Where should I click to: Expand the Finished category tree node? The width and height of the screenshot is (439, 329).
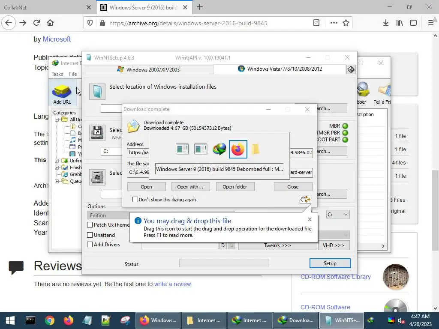pos(57,167)
